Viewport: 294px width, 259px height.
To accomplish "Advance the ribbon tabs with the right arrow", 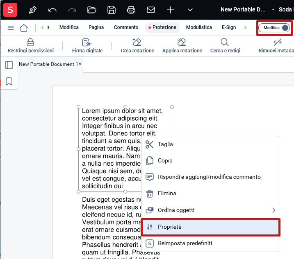I will 245,27.
